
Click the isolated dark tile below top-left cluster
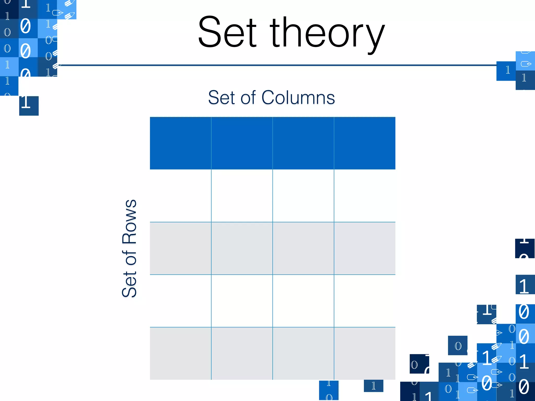[x=29, y=106]
